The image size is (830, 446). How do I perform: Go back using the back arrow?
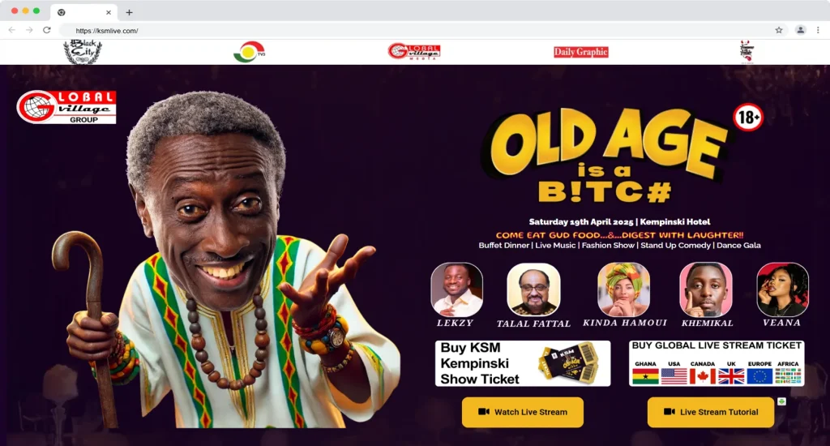point(11,30)
